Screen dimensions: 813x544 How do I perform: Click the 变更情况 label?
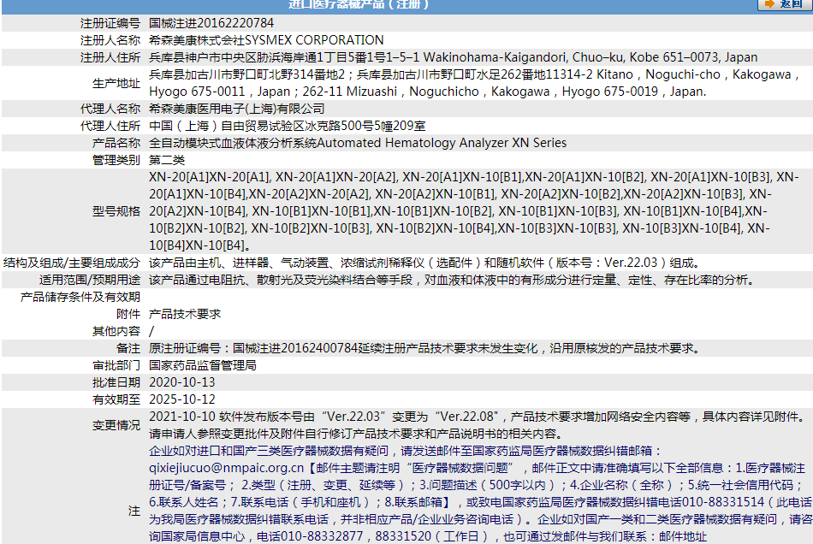point(116,425)
